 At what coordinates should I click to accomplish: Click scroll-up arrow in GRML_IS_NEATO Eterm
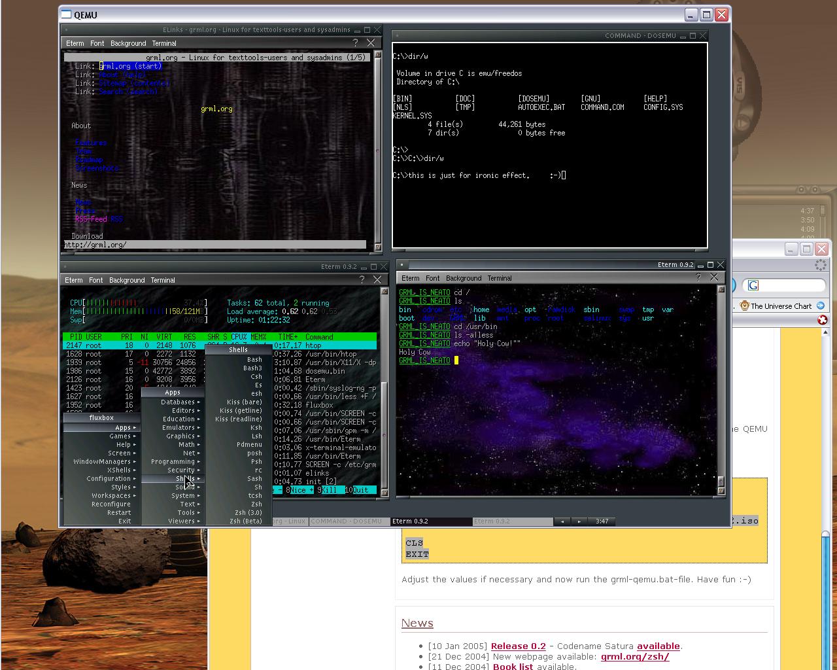click(721, 289)
